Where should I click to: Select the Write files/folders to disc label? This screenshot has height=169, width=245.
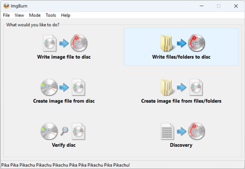point(181,57)
